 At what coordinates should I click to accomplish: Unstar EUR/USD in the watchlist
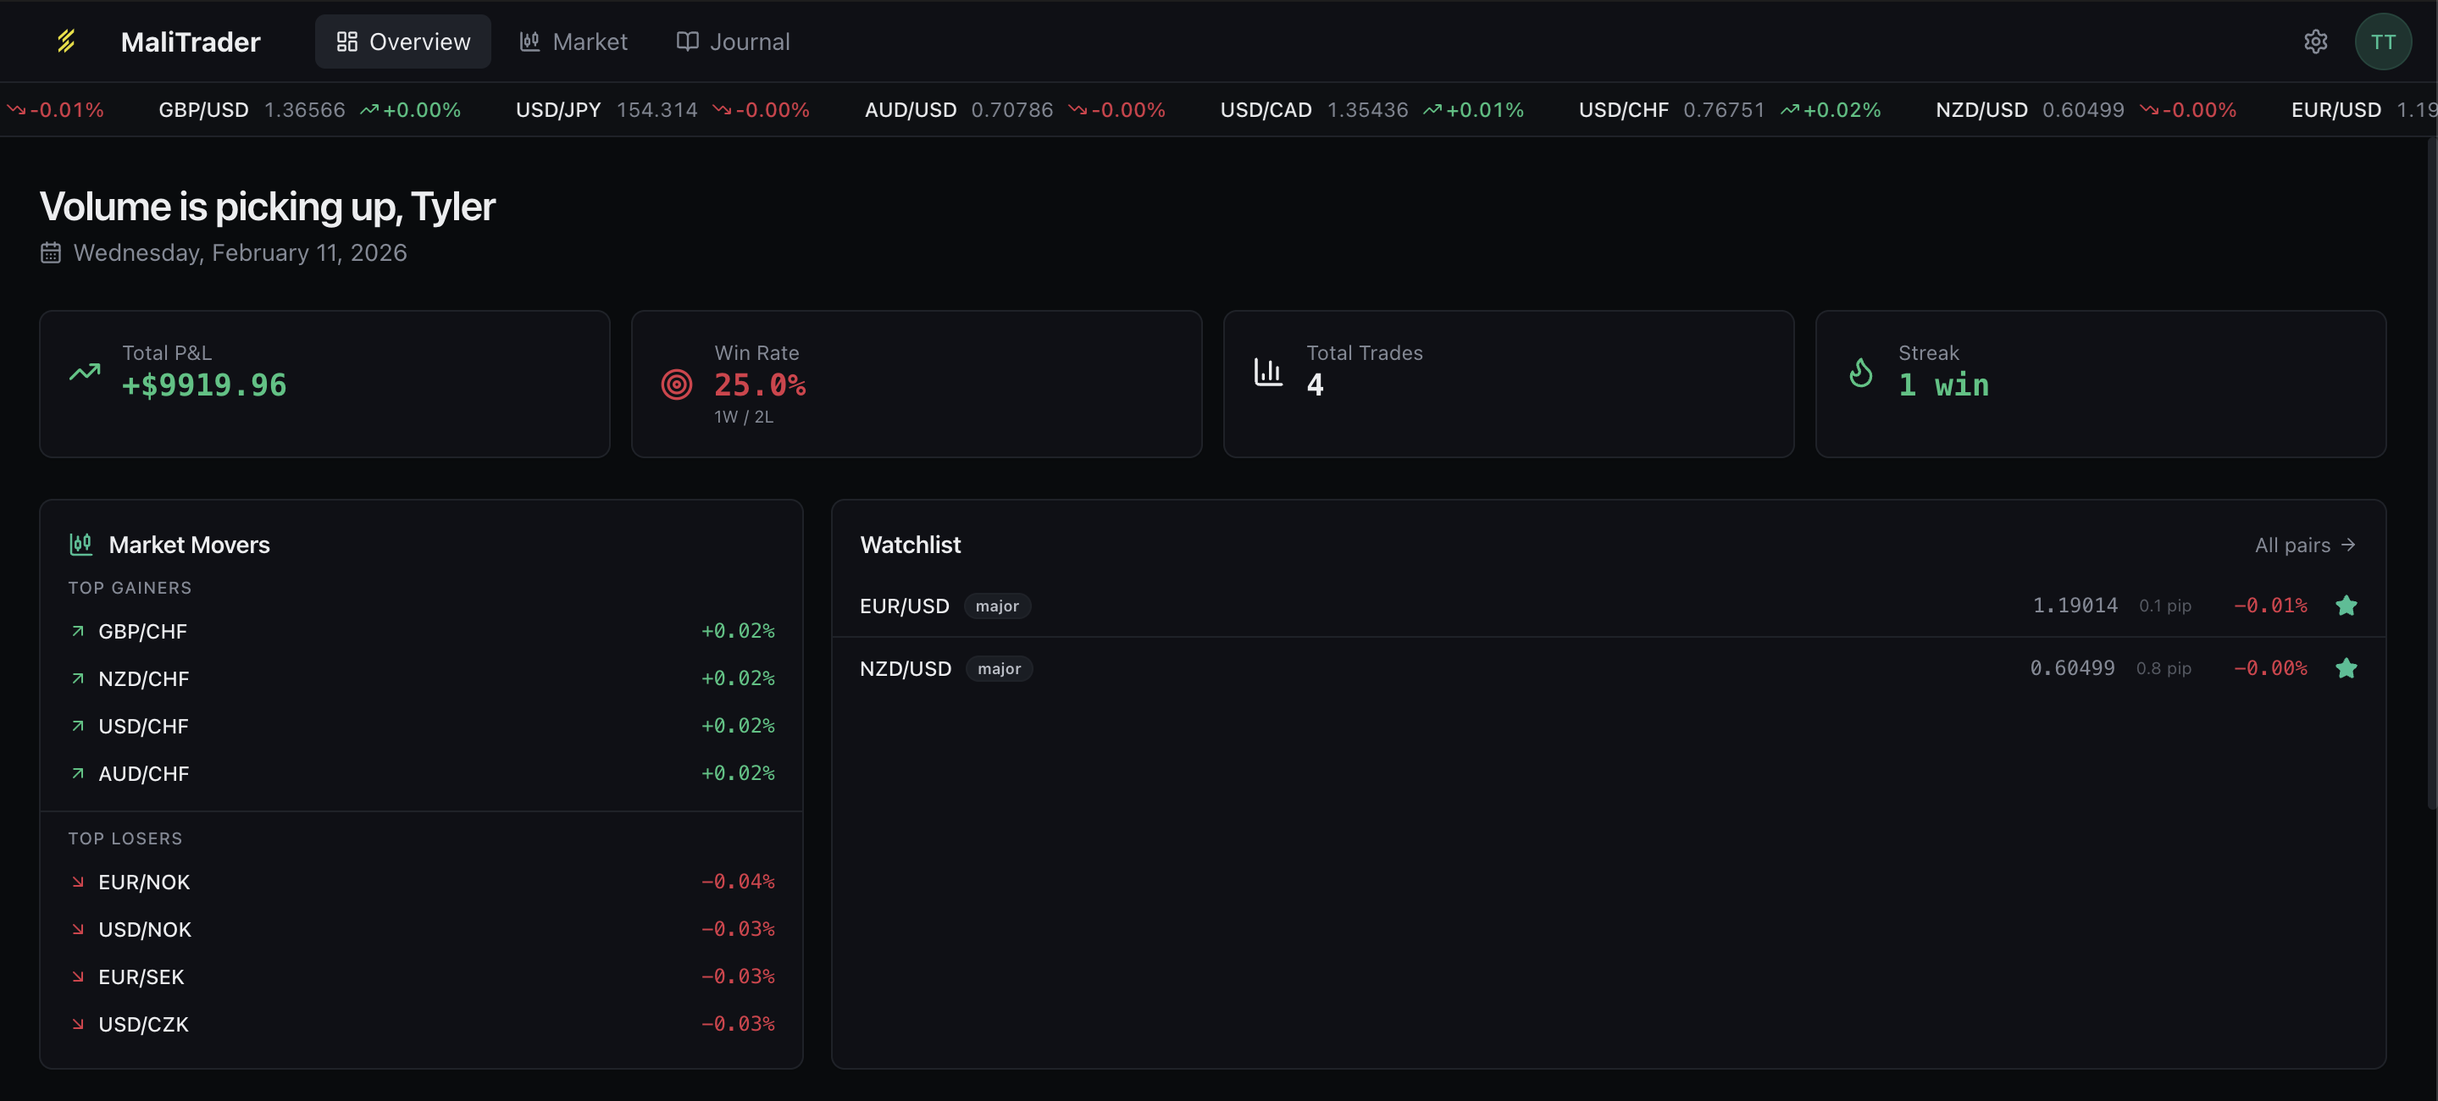[x=2346, y=606]
